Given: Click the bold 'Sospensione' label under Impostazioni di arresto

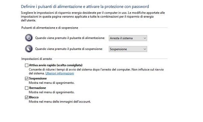Looking at the screenshot, I should click(38, 78).
